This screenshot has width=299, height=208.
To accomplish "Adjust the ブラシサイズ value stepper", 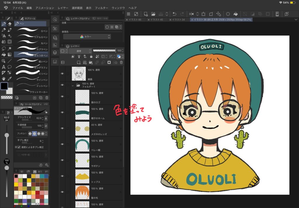I will (x=43, y=118).
